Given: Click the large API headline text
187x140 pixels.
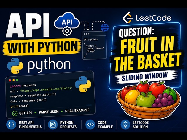Looking at the screenshot, I should [x=28, y=25].
